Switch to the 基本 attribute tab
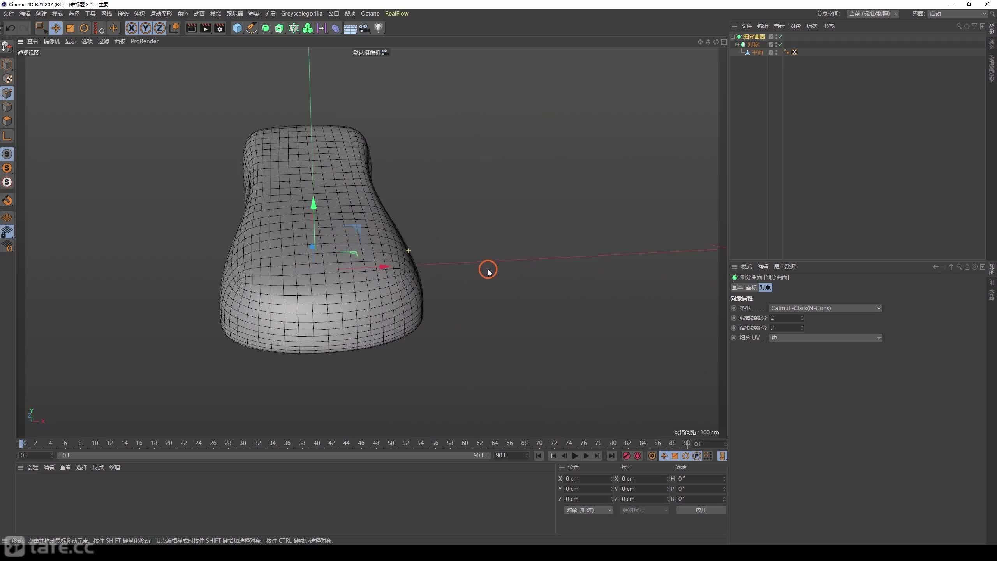Image resolution: width=997 pixels, height=561 pixels. (737, 288)
